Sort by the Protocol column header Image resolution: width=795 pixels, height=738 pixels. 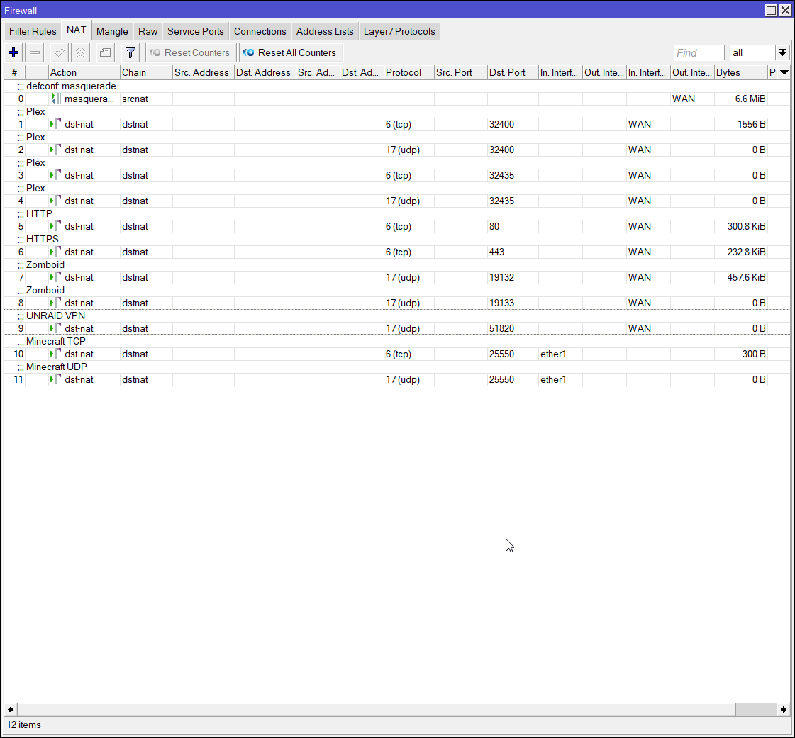coord(408,72)
